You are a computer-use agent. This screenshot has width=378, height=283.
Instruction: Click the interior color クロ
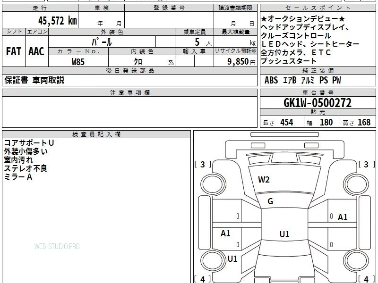click(138, 62)
